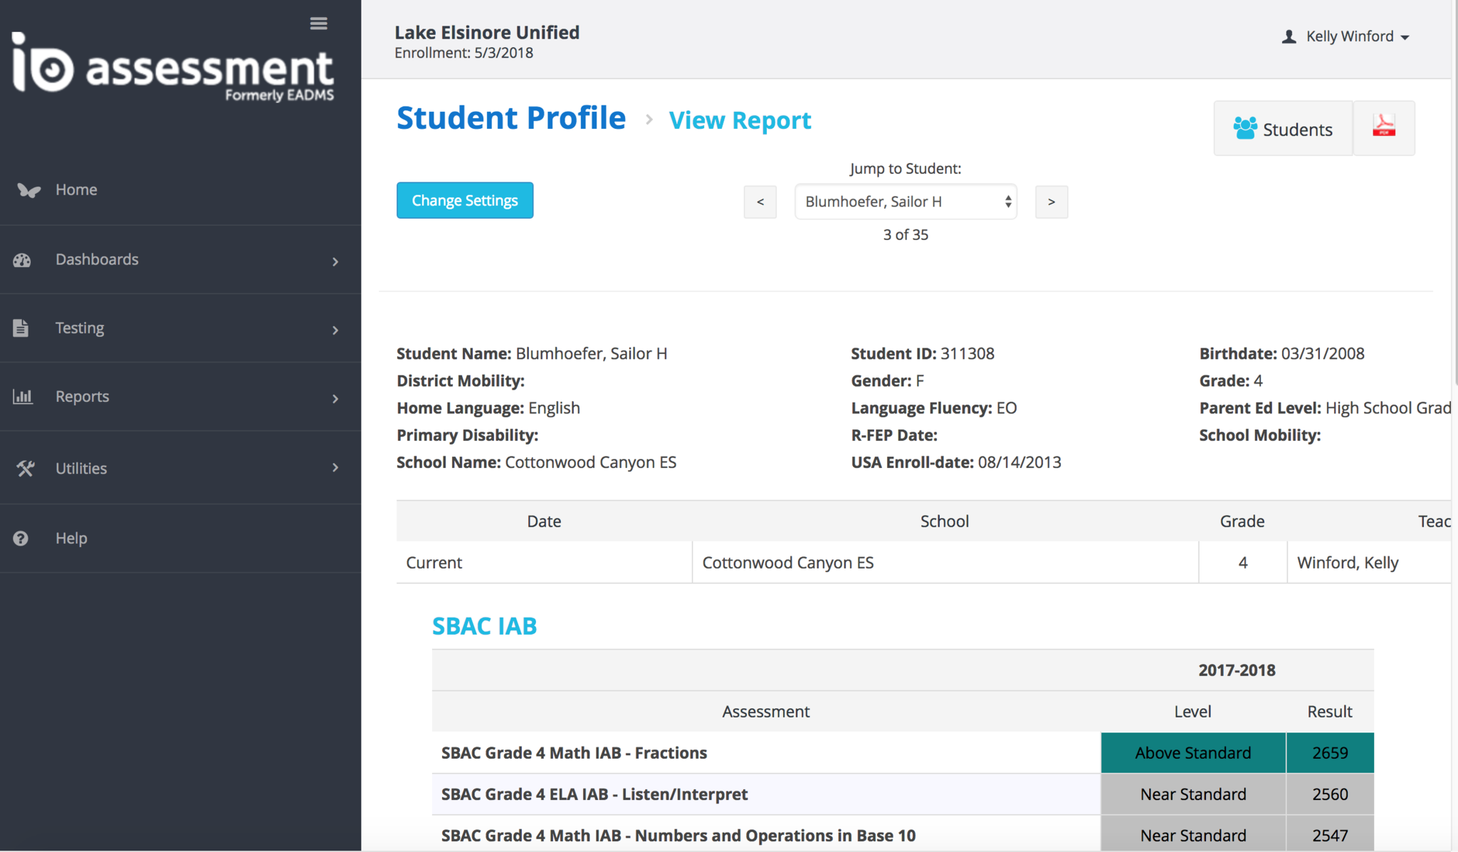Expand the Dashboards menu chevron
The height and width of the screenshot is (852, 1458).
point(335,261)
